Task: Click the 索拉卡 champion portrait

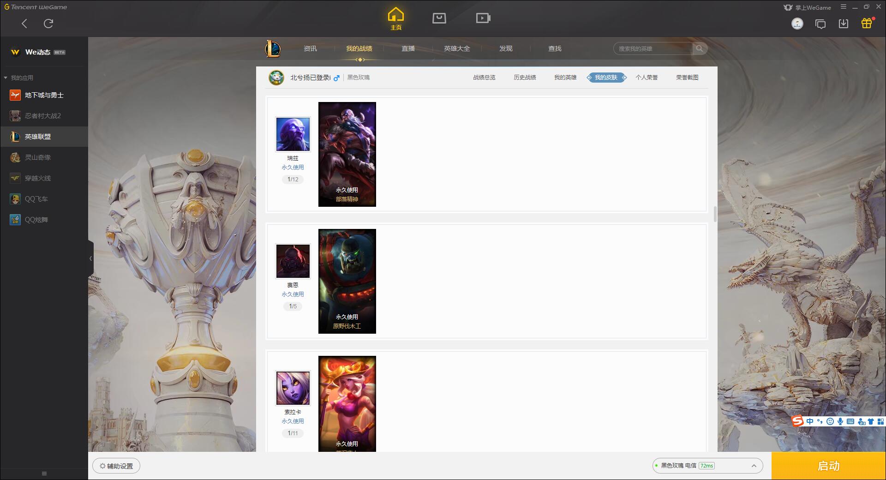Action: point(293,388)
